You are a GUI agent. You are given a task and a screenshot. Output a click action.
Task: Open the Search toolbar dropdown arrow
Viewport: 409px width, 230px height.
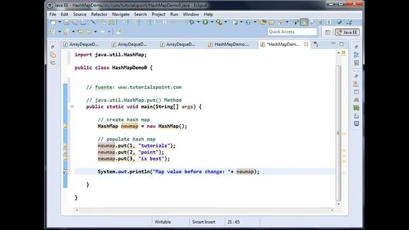pyautogui.click(x=287, y=22)
